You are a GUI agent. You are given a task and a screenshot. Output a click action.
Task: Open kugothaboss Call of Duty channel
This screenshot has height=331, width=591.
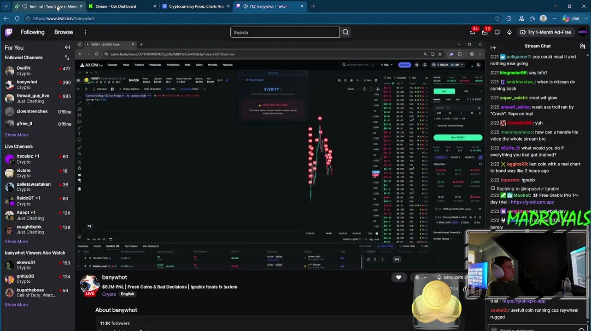point(38,292)
